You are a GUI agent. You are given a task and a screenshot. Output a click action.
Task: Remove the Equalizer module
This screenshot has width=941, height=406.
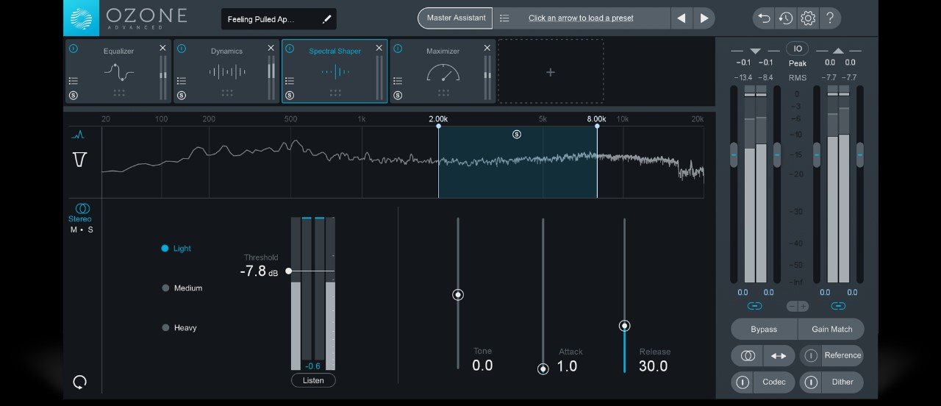coord(162,48)
